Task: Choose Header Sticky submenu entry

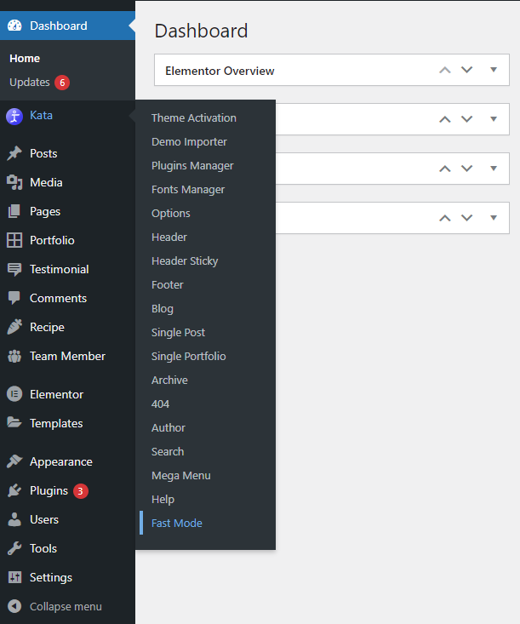Action: pyautogui.click(x=185, y=260)
